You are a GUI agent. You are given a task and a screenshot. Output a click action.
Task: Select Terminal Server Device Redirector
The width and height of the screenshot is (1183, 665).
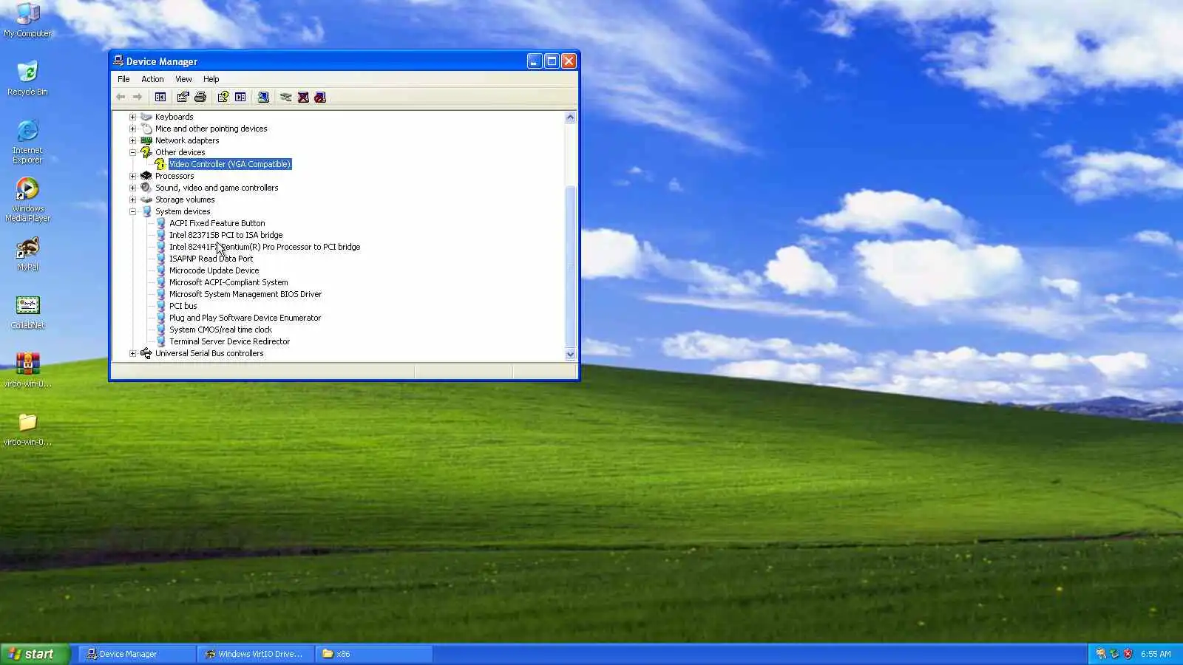pos(229,341)
